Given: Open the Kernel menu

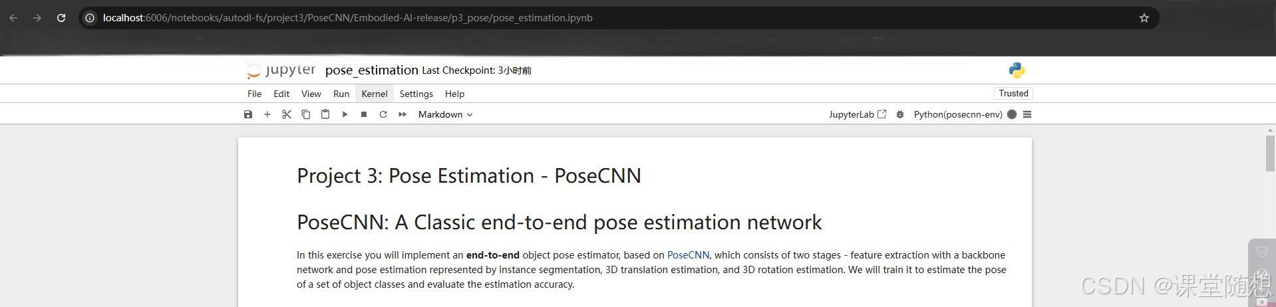Looking at the screenshot, I should (375, 94).
